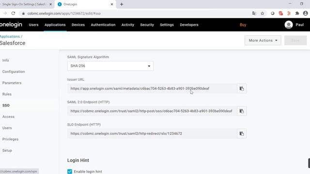
Task: Click the SAML 2.0 Endpoint field
Action: pos(152,111)
